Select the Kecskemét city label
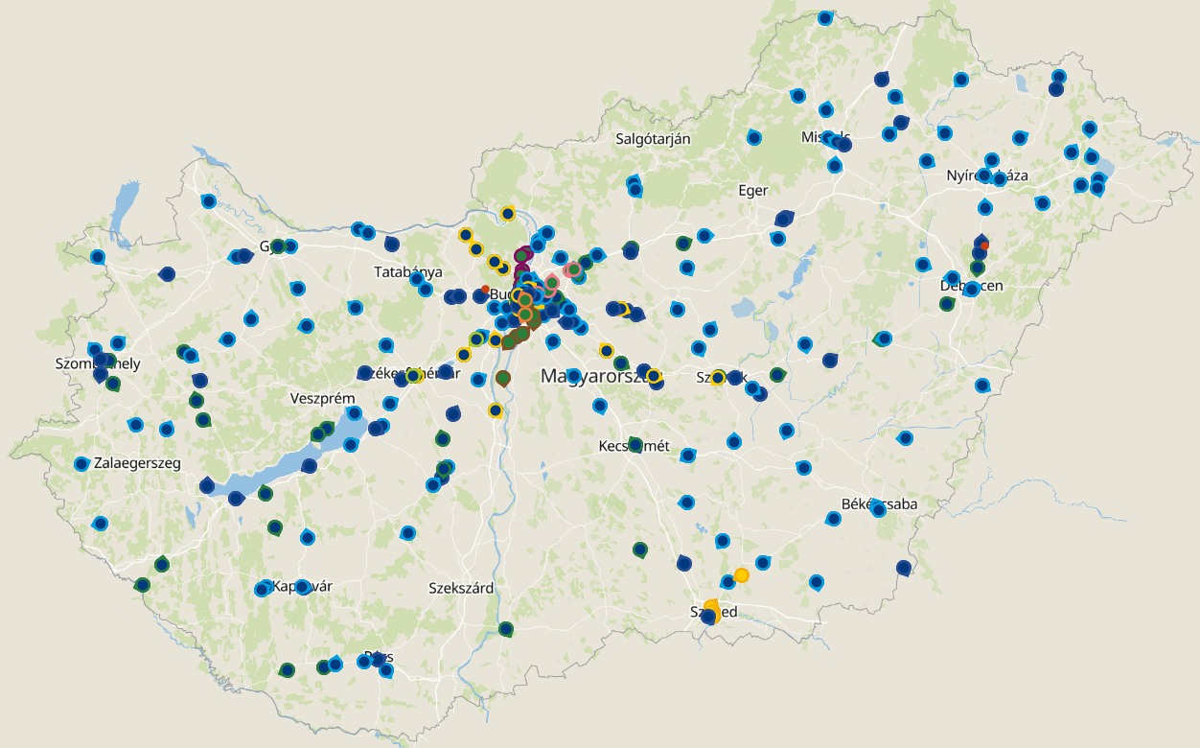 pos(634,447)
